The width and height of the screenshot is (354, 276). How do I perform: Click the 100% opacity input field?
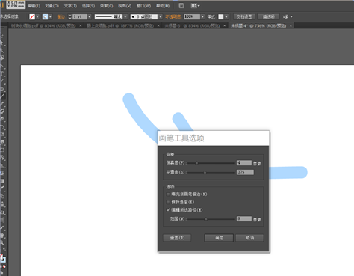point(192,16)
